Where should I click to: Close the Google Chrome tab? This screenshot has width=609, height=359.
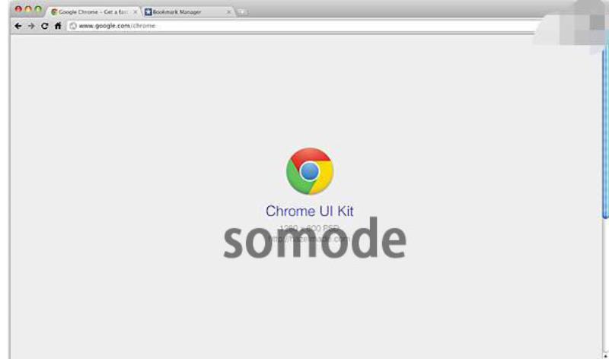(x=136, y=12)
